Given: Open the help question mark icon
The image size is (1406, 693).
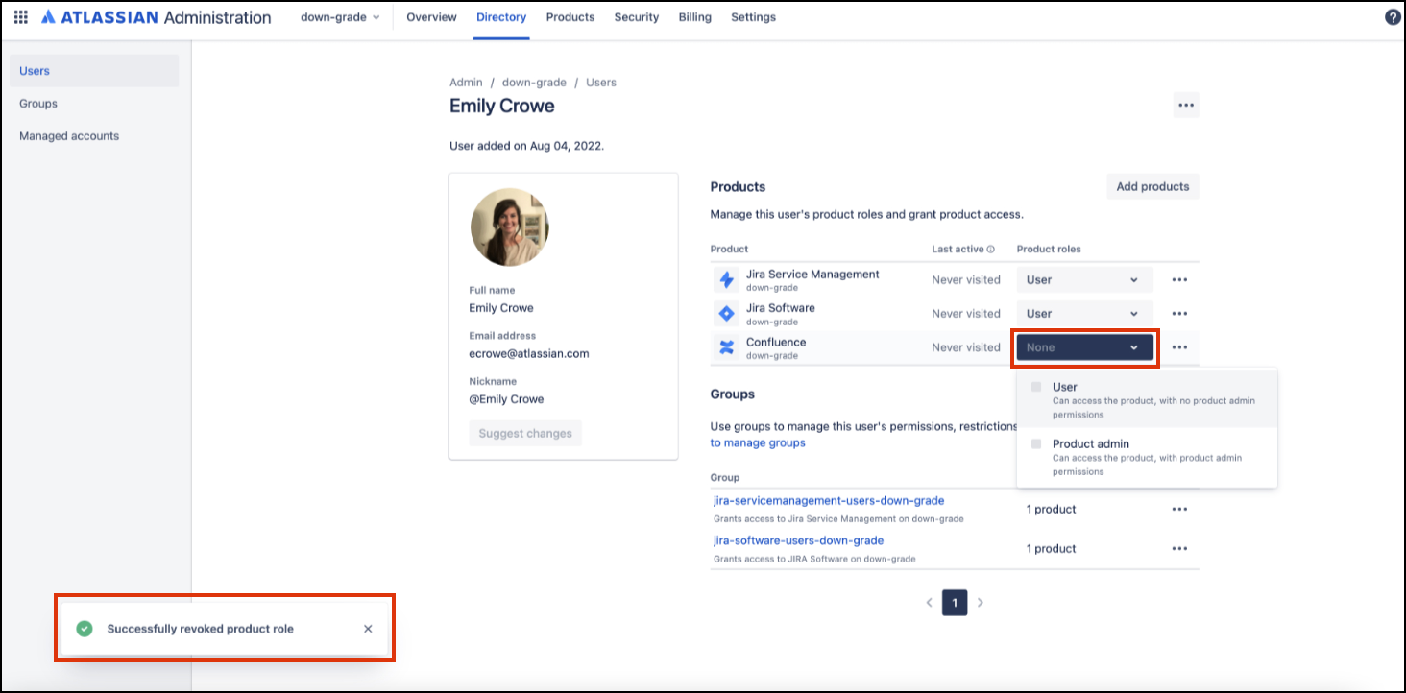Looking at the screenshot, I should (x=1393, y=17).
